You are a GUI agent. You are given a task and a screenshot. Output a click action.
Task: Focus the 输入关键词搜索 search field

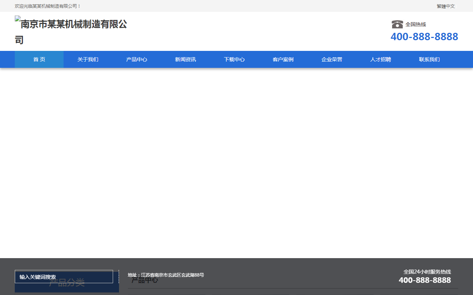click(x=64, y=277)
